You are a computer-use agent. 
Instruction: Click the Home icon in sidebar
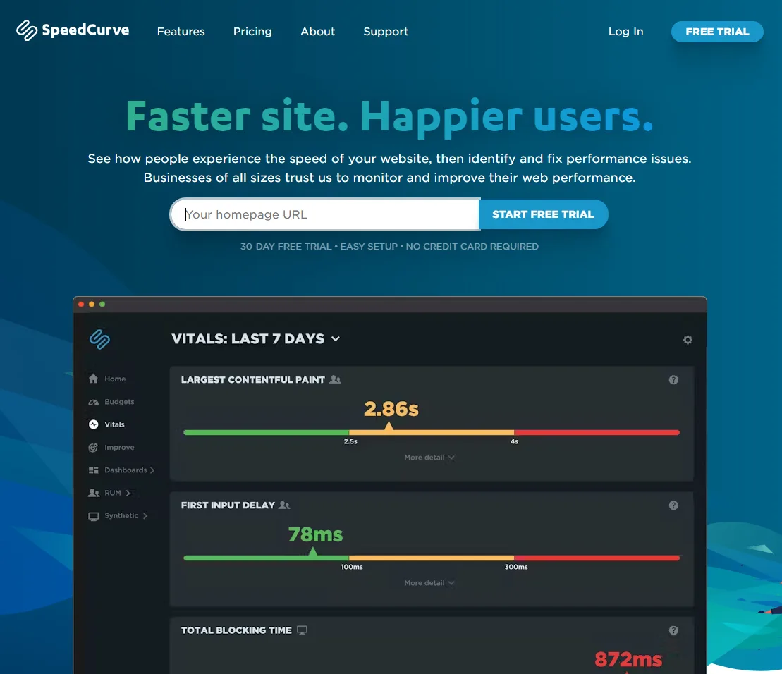point(93,379)
